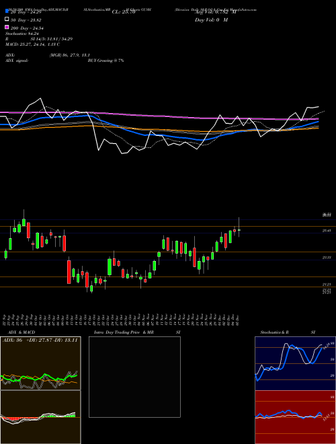336x444 pixels.
Task: Click the 'BUY Growing @ 7%' signal text
Action: pos(106,61)
